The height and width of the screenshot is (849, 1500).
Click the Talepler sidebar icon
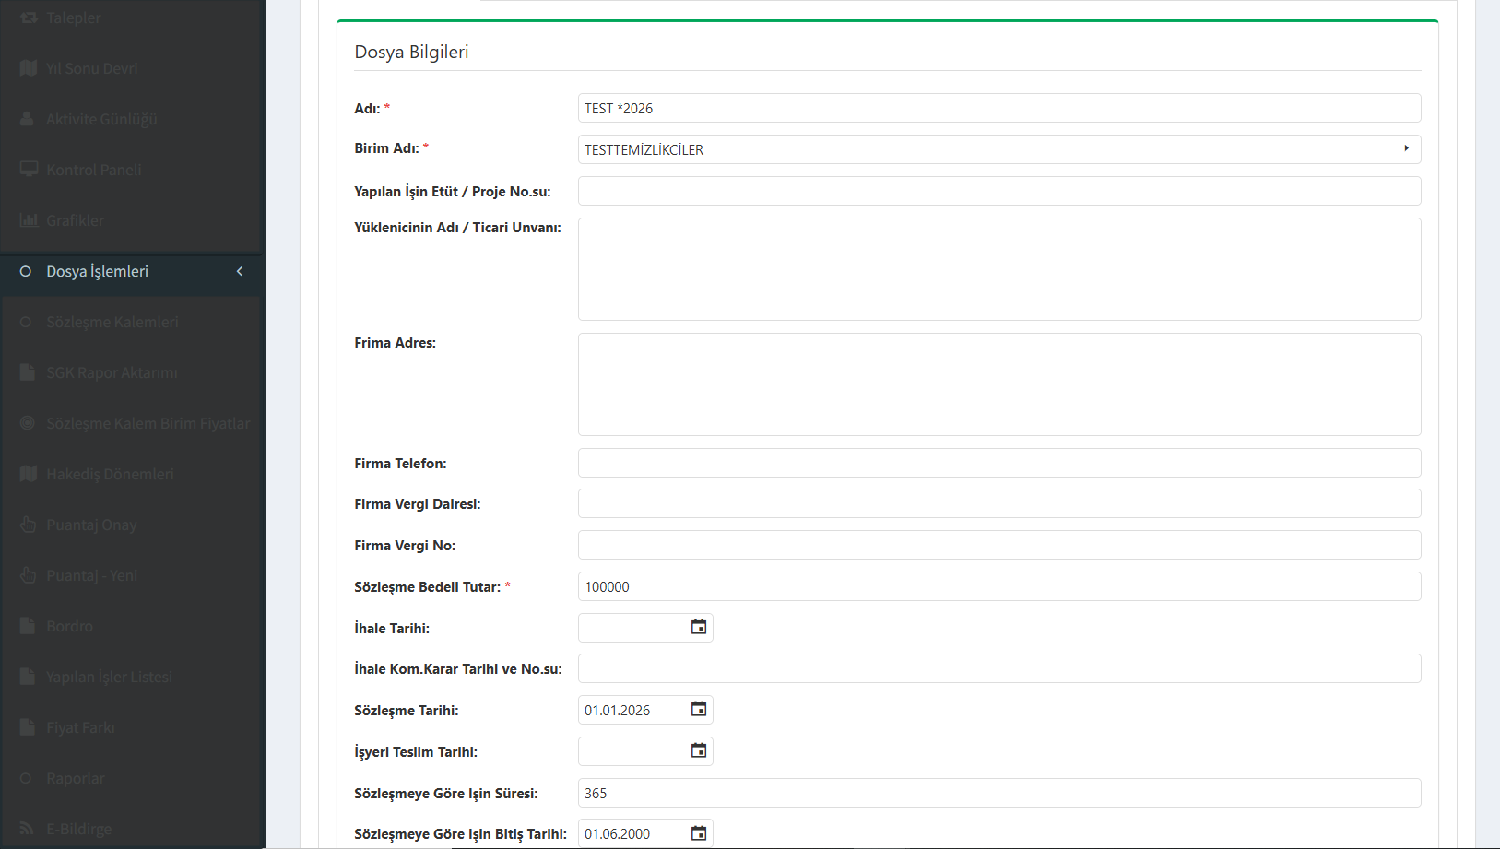click(x=29, y=18)
